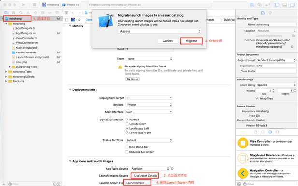Enable the Hide status bar checkbox
Screen dimensions: 298x186
pyautogui.click(x=127, y=147)
